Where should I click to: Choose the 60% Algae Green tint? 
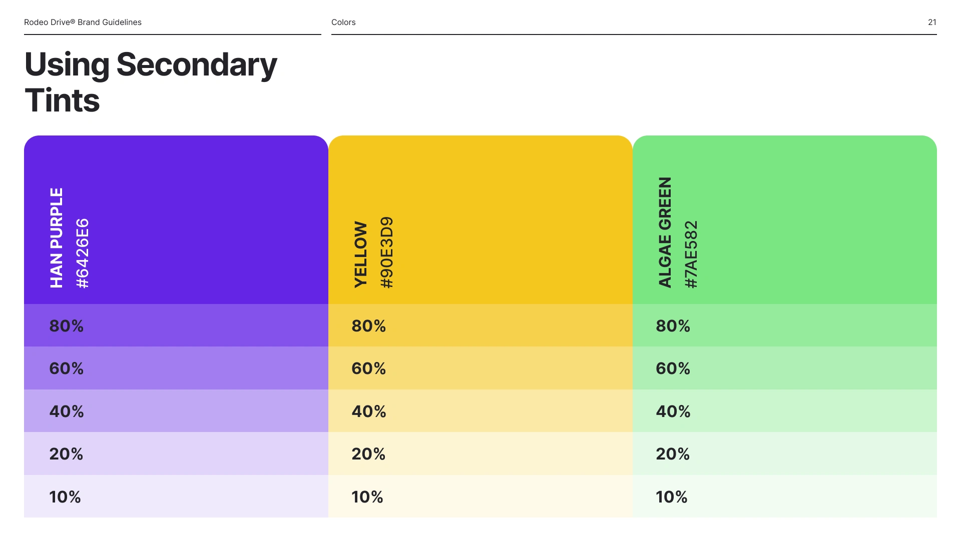(x=785, y=368)
